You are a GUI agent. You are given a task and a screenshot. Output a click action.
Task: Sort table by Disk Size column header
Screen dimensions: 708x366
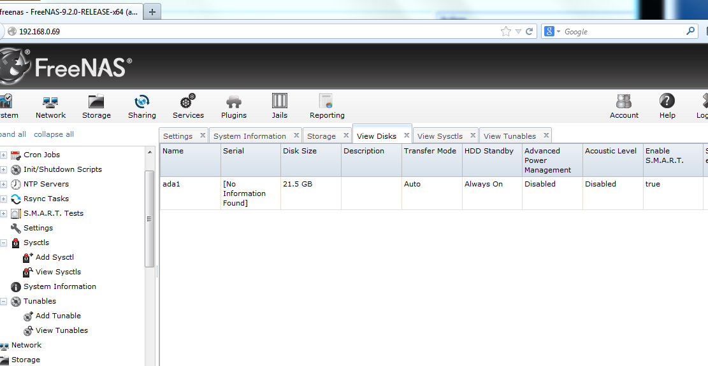click(x=310, y=160)
